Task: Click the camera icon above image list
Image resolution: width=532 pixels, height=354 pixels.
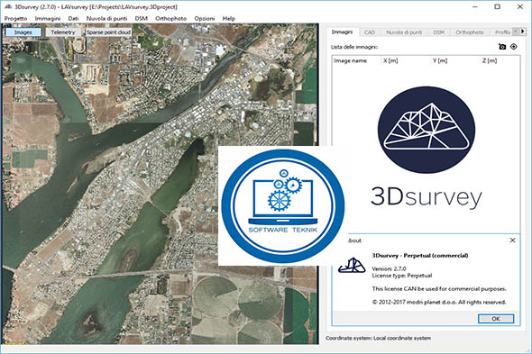Action: point(502,47)
